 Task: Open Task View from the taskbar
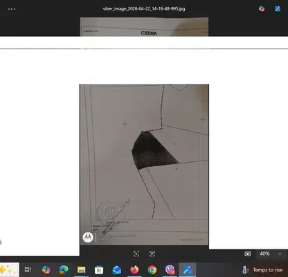coord(28,269)
